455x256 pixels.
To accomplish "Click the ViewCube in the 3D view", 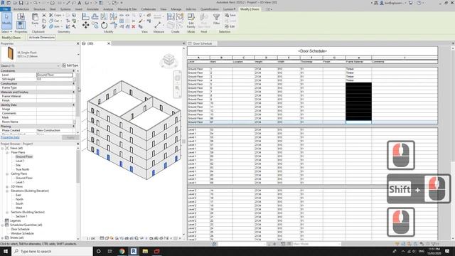I will click(168, 60).
